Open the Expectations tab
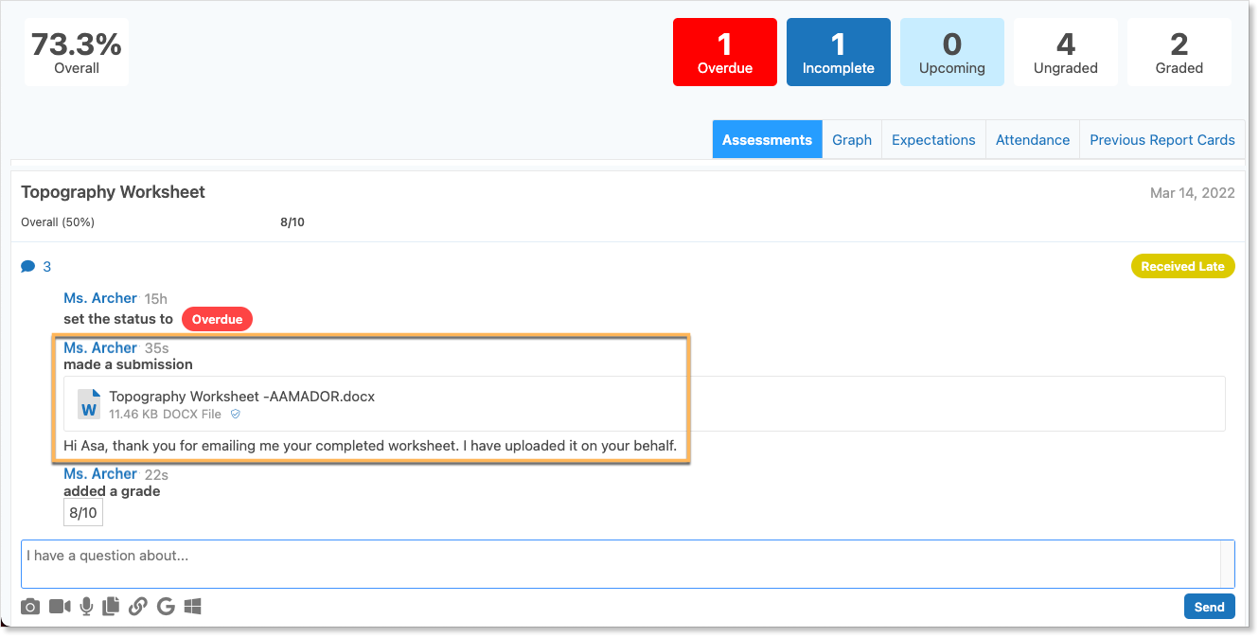The height and width of the screenshot is (637, 1259). [933, 140]
